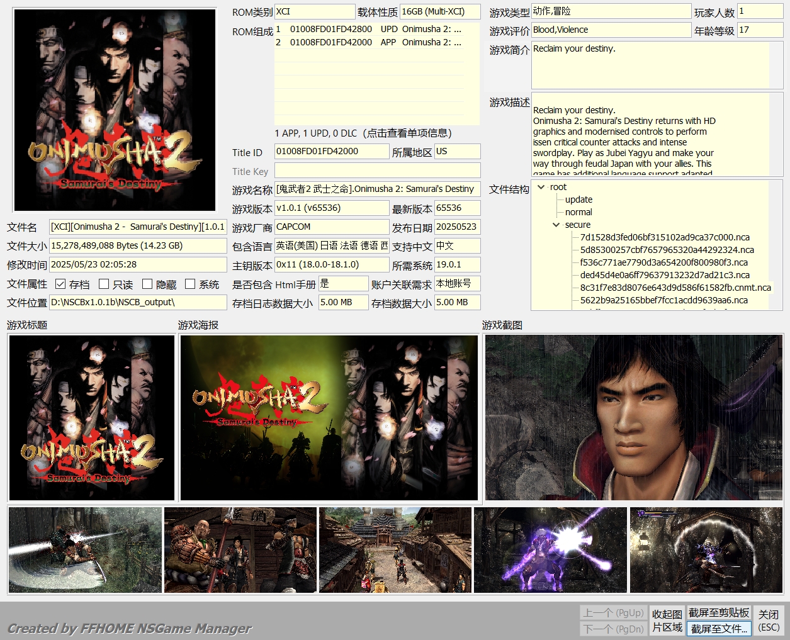Select the normal folder in file structure
790x640 pixels.
point(578,212)
